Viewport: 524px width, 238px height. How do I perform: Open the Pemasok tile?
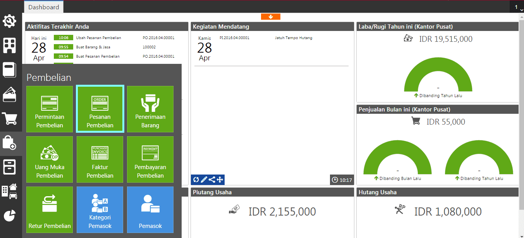click(x=150, y=209)
